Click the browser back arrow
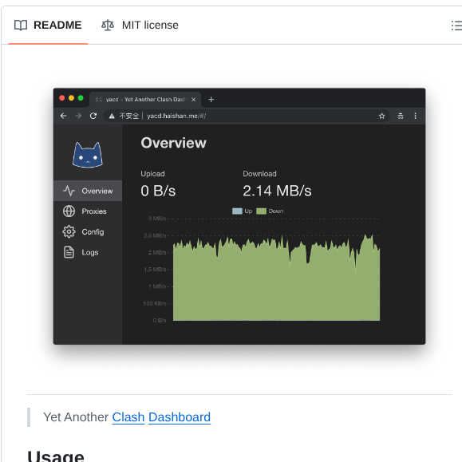The width and height of the screenshot is (462, 462). (63, 116)
